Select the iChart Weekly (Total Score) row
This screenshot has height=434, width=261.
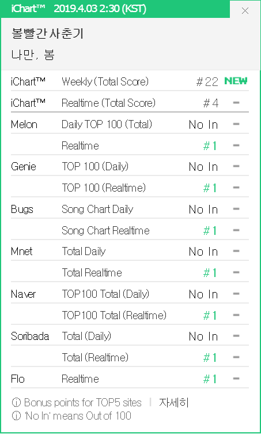pos(130,81)
